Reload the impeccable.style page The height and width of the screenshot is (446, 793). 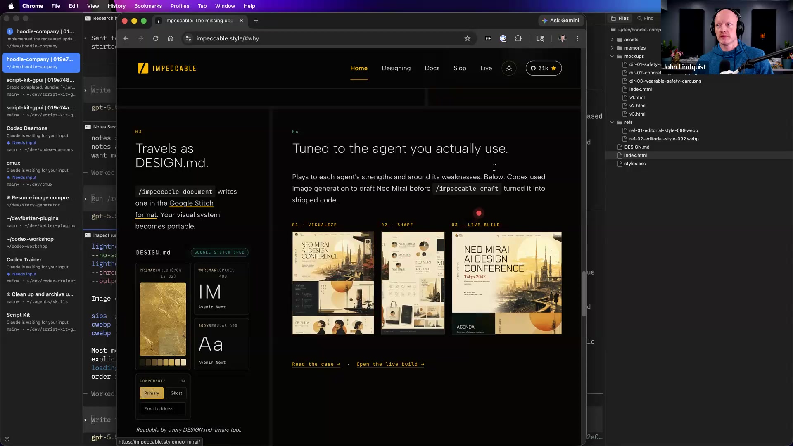click(156, 38)
